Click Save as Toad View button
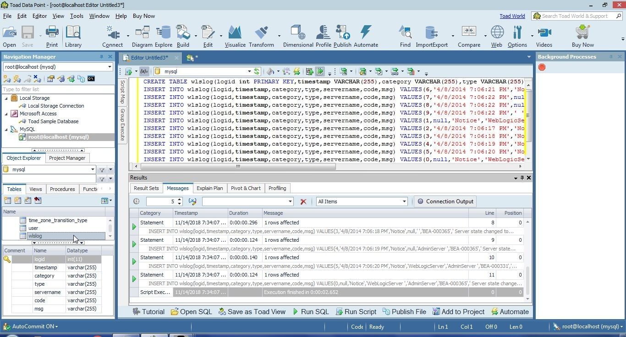 click(252, 312)
